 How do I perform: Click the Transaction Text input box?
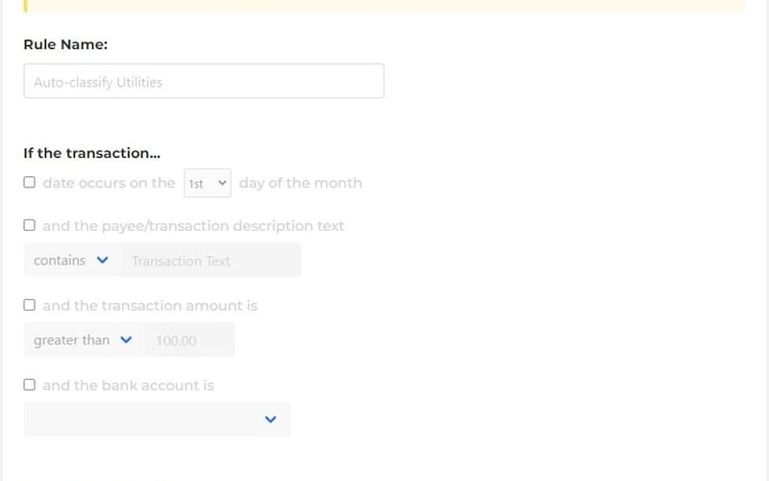coord(210,261)
